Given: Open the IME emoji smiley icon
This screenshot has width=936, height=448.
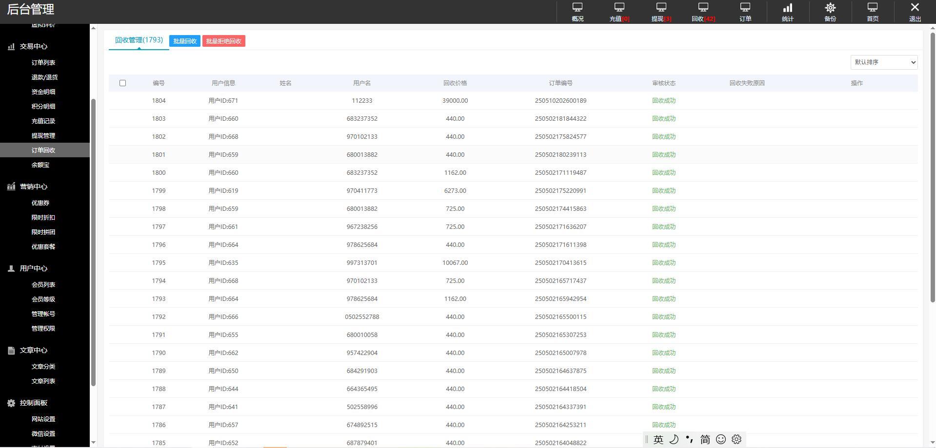Looking at the screenshot, I should point(721,439).
